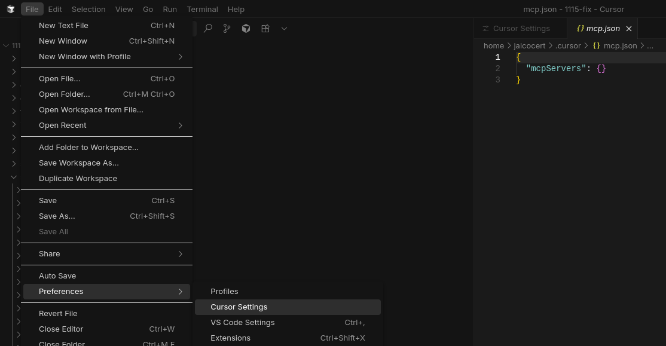Open the Extensions blocks icon

coord(265,29)
